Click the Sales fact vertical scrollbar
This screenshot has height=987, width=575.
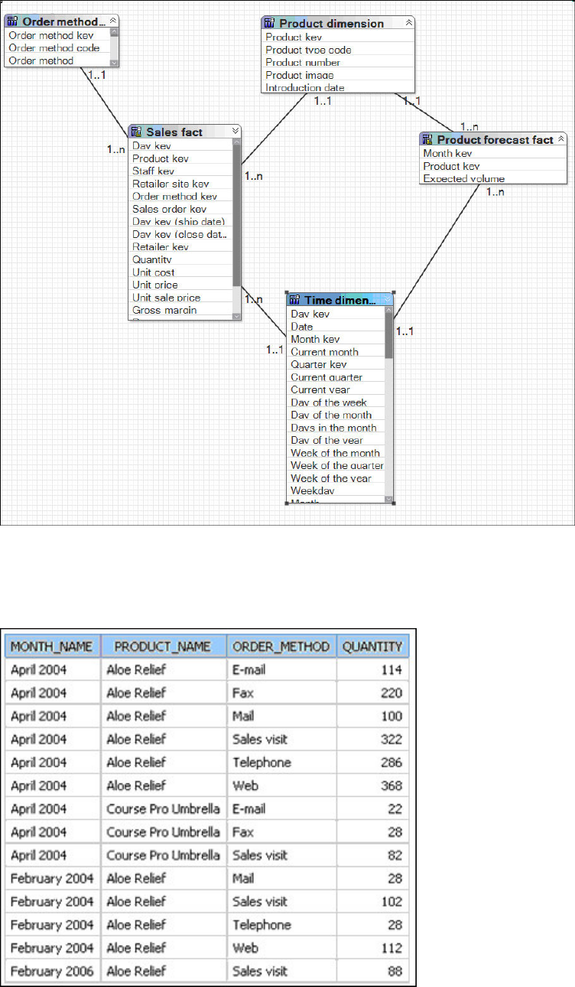click(x=236, y=228)
